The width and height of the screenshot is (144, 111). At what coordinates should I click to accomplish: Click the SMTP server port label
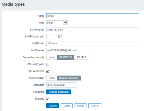pyautogui.click(x=35, y=37)
